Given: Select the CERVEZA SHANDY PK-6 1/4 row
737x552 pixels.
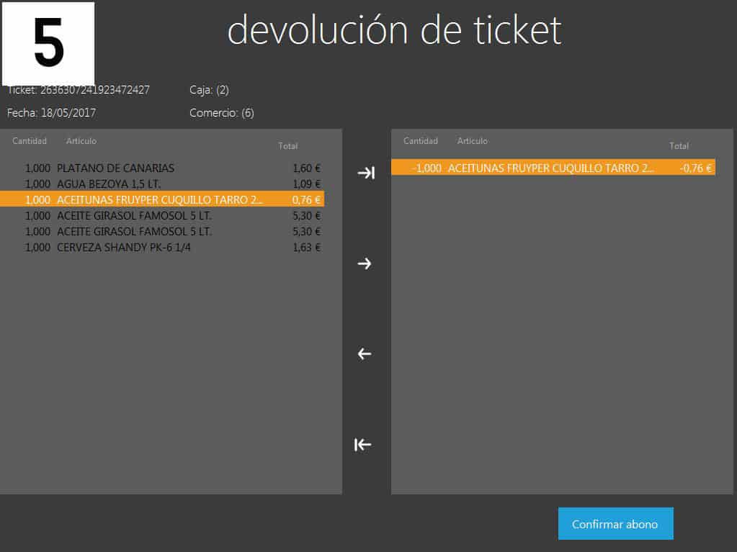Looking at the screenshot, I should (162, 248).
